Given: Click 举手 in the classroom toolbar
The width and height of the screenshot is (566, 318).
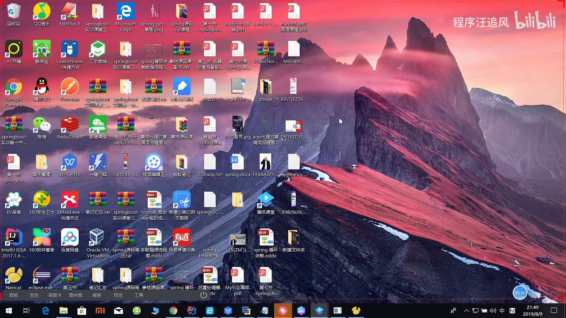Looking at the screenshot, I should tap(97, 295).
